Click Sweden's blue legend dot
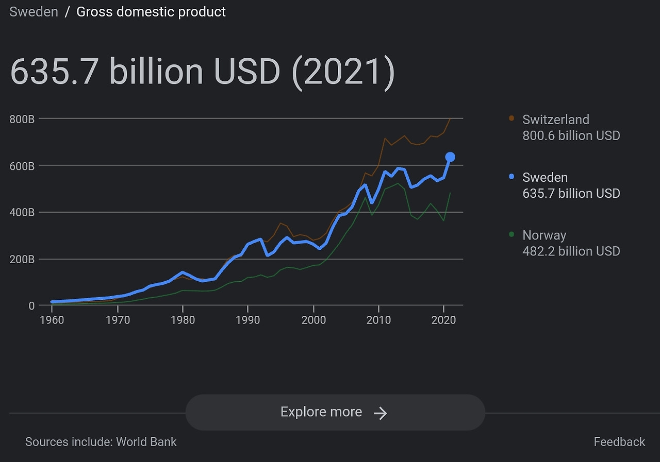 click(x=511, y=177)
